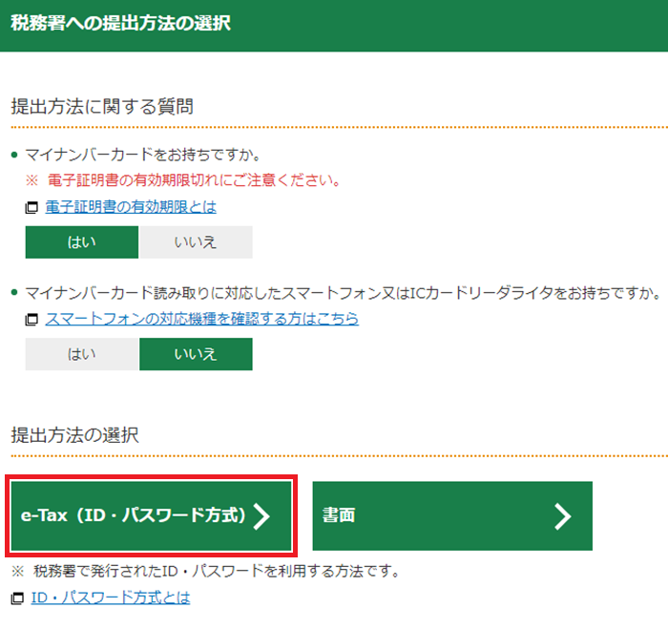Open 電子証明書の有効期限とは link
The width and height of the screenshot is (668, 629).
131,207
